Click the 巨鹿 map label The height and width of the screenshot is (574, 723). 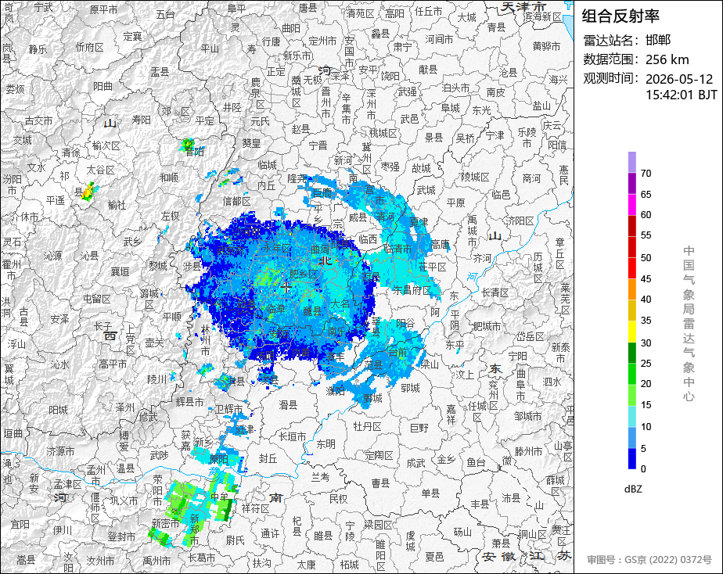click(322, 192)
